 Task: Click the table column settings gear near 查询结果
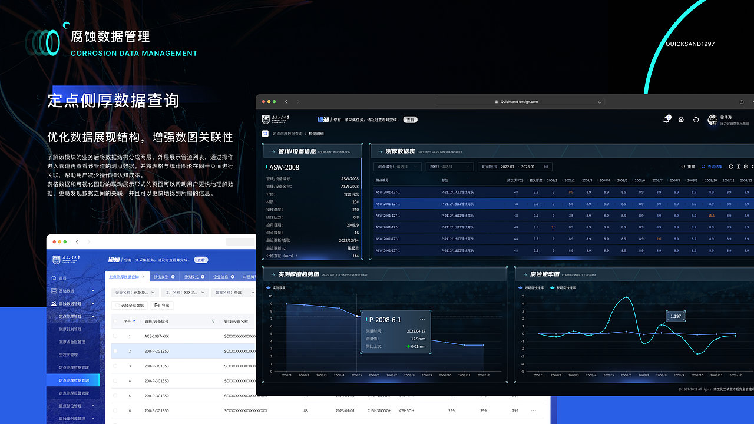click(x=746, y=167)
